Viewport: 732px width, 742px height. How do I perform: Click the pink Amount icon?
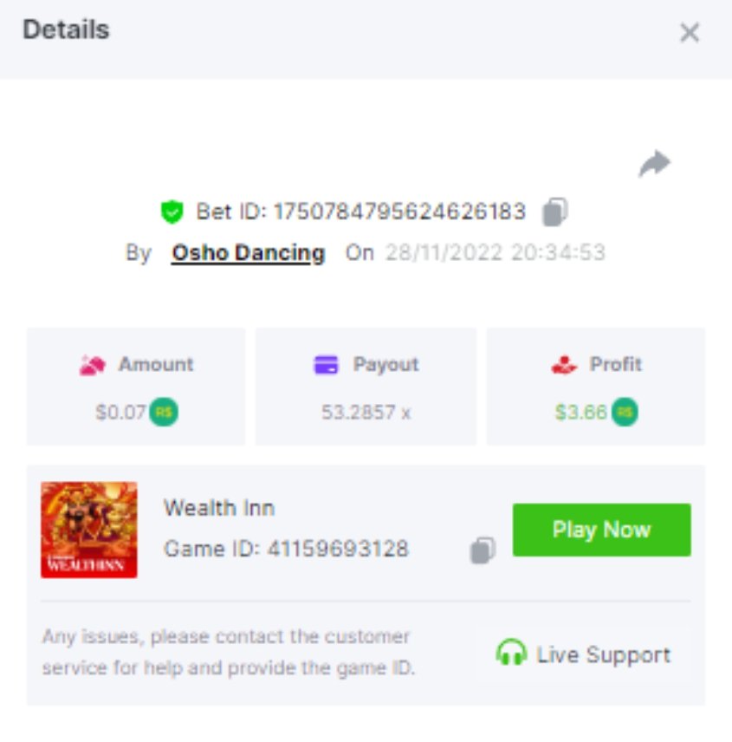point(92,365)
